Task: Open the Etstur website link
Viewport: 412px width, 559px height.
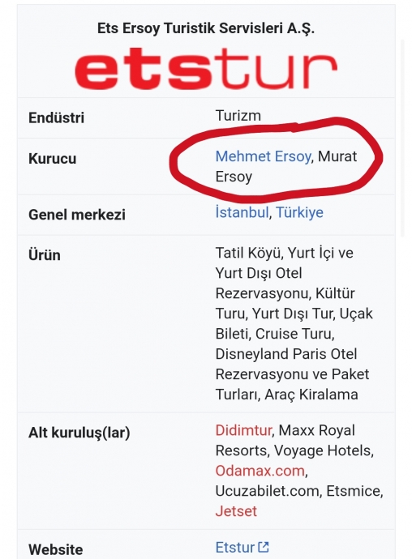Action: (235, 547)
